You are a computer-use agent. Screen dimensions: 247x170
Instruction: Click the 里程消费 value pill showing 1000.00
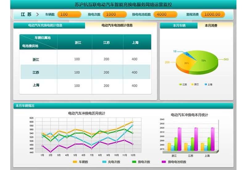tap(213, 14)
